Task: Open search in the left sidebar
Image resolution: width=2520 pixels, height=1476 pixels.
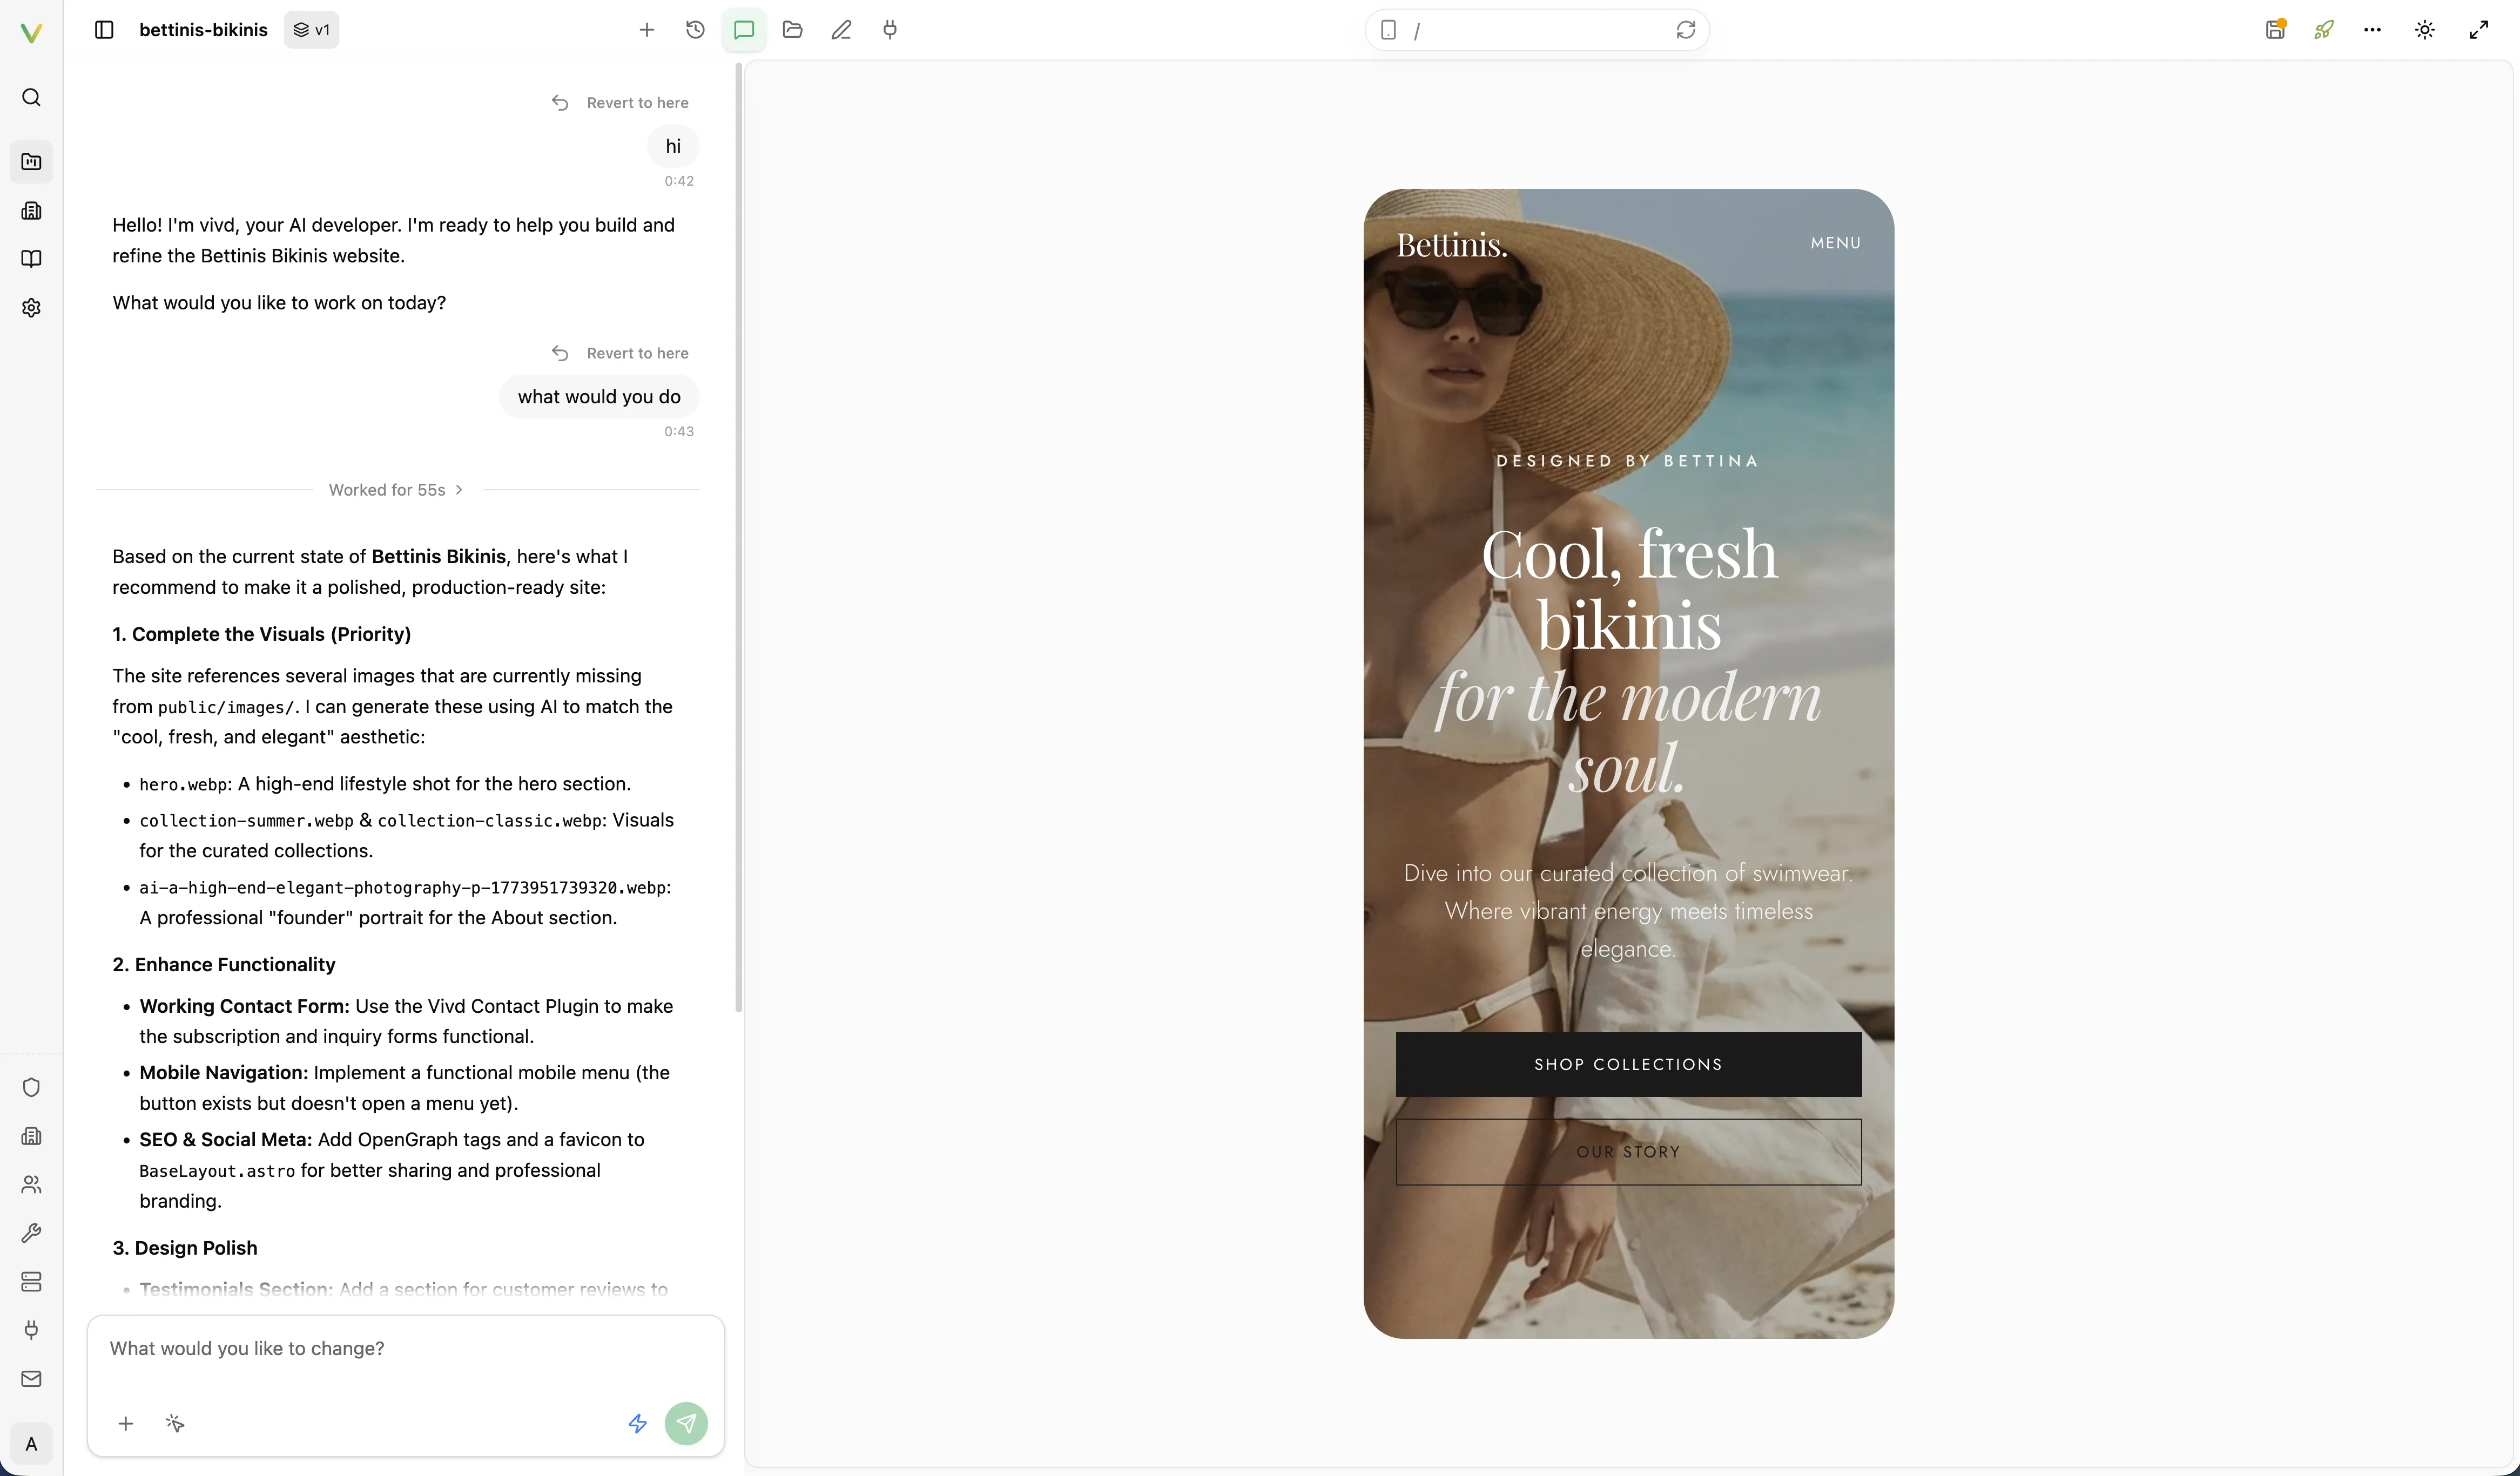Action: pos(31,97)
